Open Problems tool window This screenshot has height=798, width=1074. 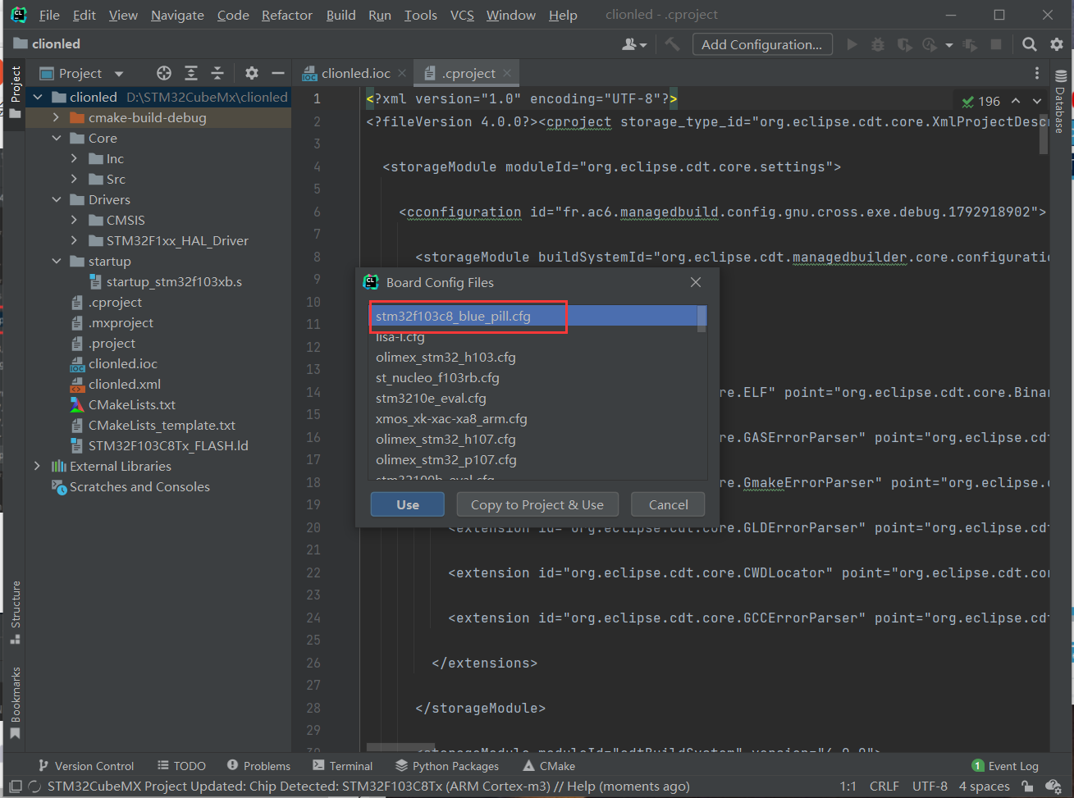[258, 766]
